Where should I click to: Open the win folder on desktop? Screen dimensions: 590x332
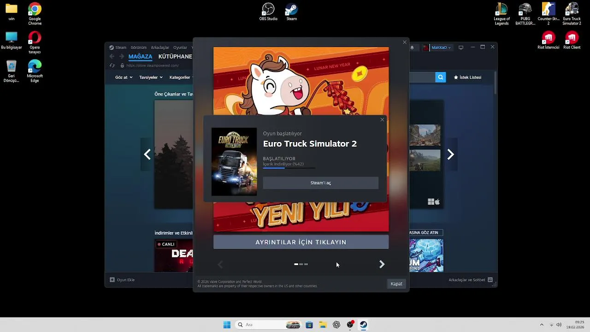coord(11,12)
